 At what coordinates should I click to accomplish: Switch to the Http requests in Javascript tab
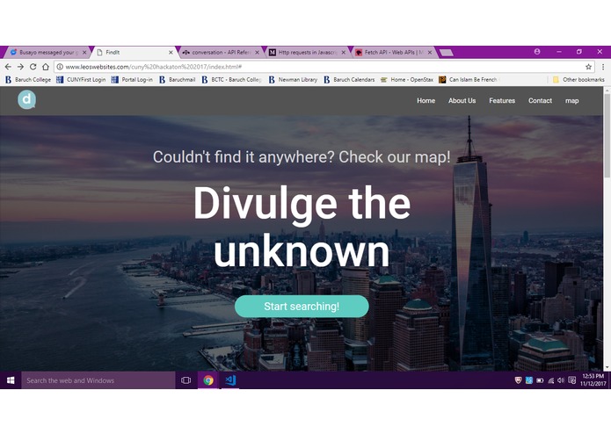coord(307,52)
